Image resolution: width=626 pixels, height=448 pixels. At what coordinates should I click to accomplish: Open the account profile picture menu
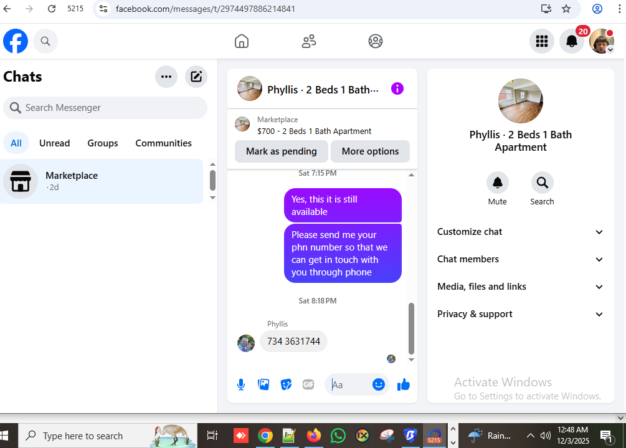click(x=602, y=41)
